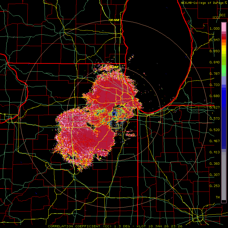This screenshot has width=228, height=228.
Task: Pick the light pink segment of the color bar
Action: pos(224,27)
